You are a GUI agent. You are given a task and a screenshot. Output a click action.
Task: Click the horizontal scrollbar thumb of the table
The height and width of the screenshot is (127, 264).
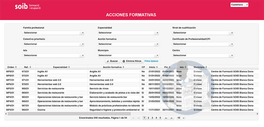pyautogui.click(x=69, y=114)
